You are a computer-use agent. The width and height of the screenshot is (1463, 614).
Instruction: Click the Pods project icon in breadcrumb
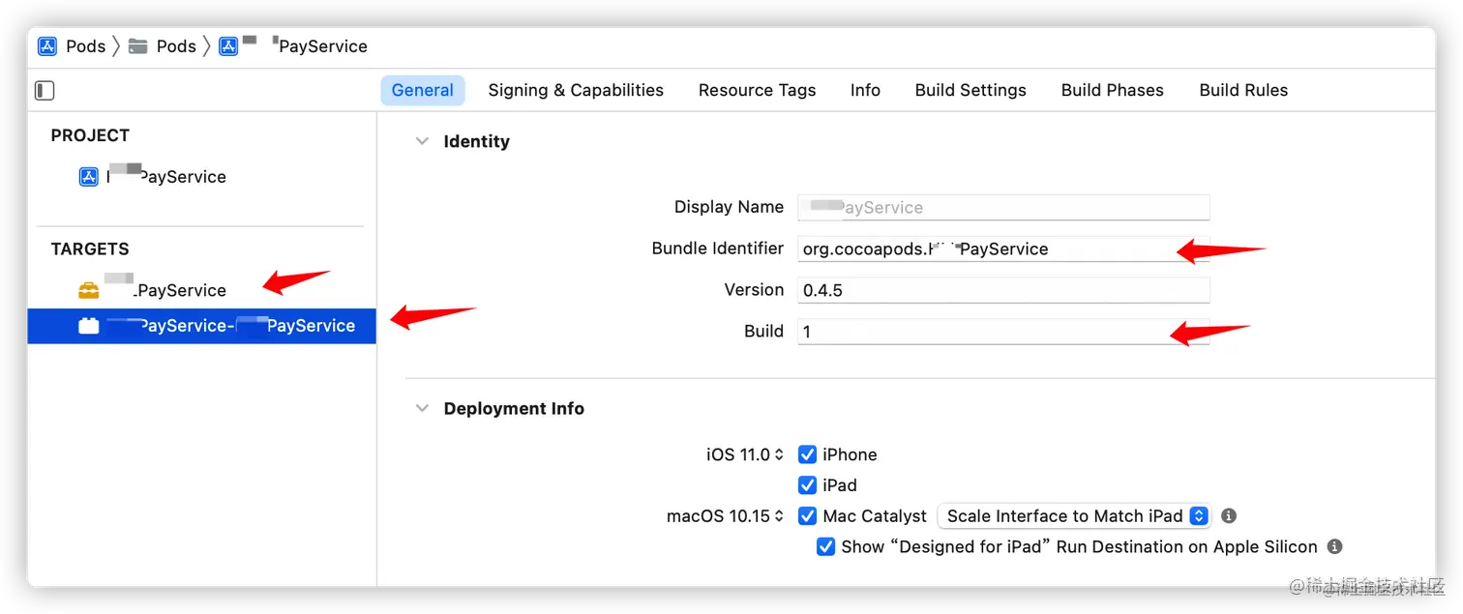(47, 46)
